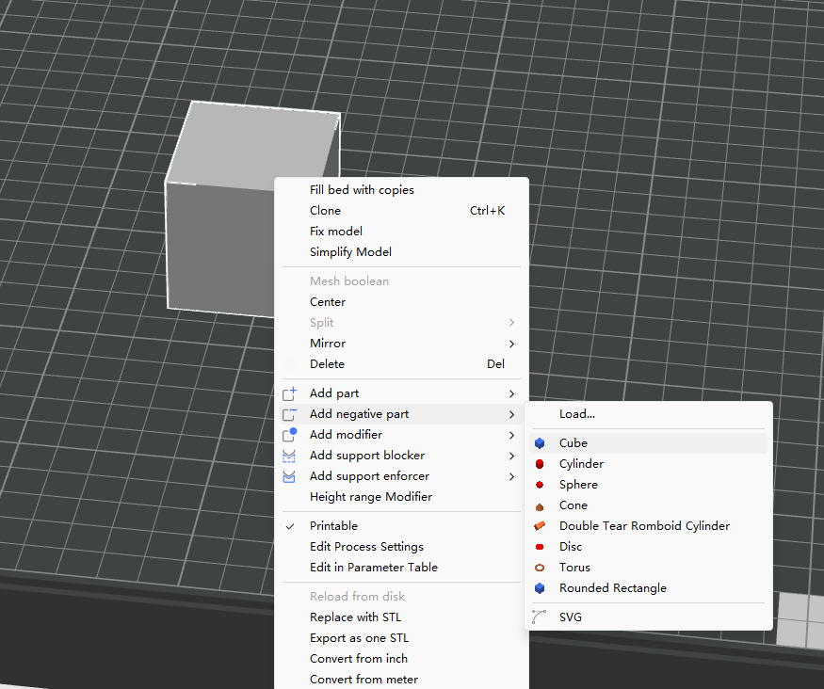Click the red Cylinder shape icon
The width and height of the screenshot is (824, 689).
pos(540,464)
